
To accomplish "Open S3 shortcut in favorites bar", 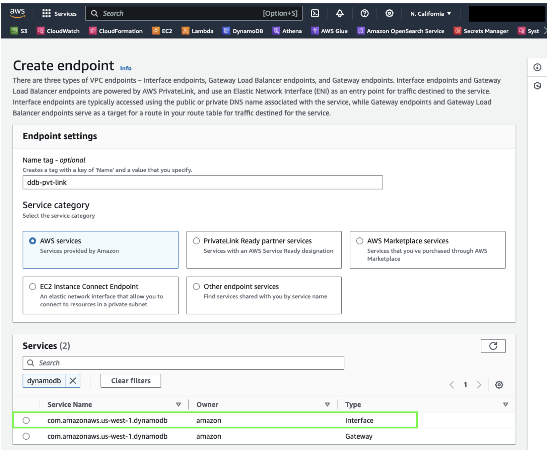I will [19, 31].
